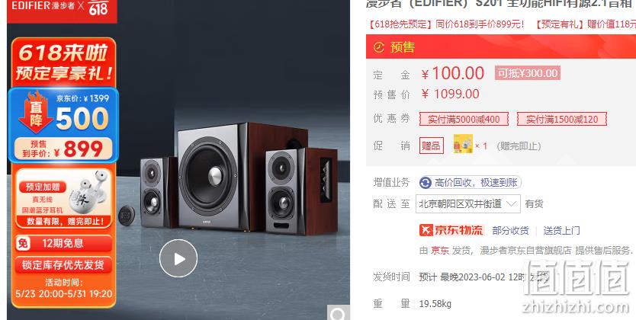The width and height of the screenshot is (636, 320).
Task: Click the EDIFIER 618 logo banner
Action: pyautogui.click(x=62, y=10)
